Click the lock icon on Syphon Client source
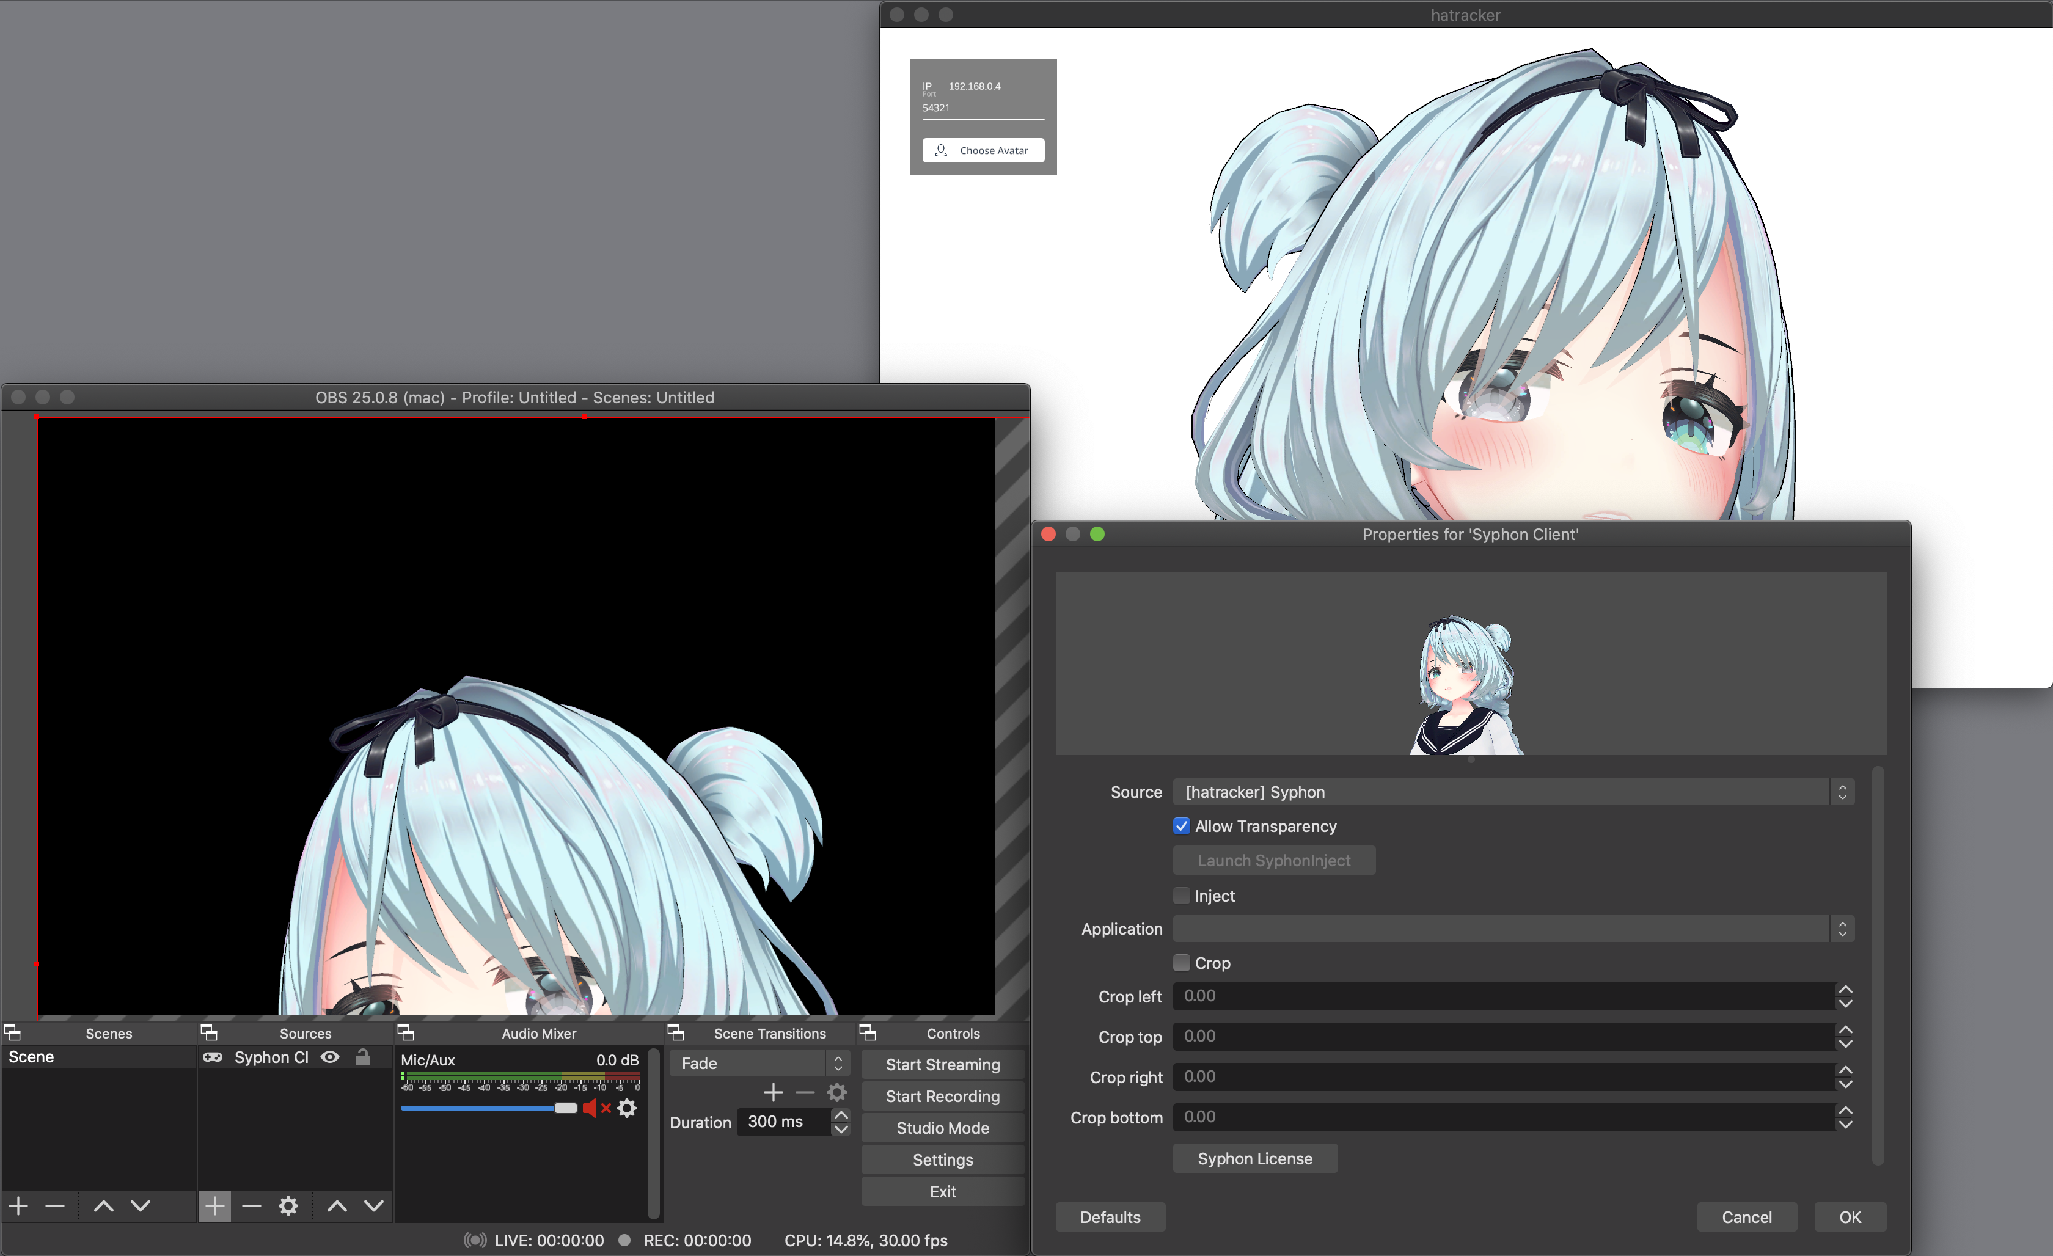This screenshot has height=1256, width=2053. point(362,1057)
